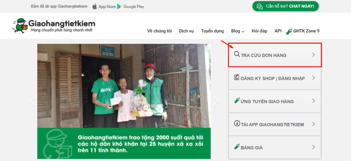Click the text Bấm để tải app Giaohangtietkiem
This screenshot has width=351, height=161.
(x=60, y=6)
